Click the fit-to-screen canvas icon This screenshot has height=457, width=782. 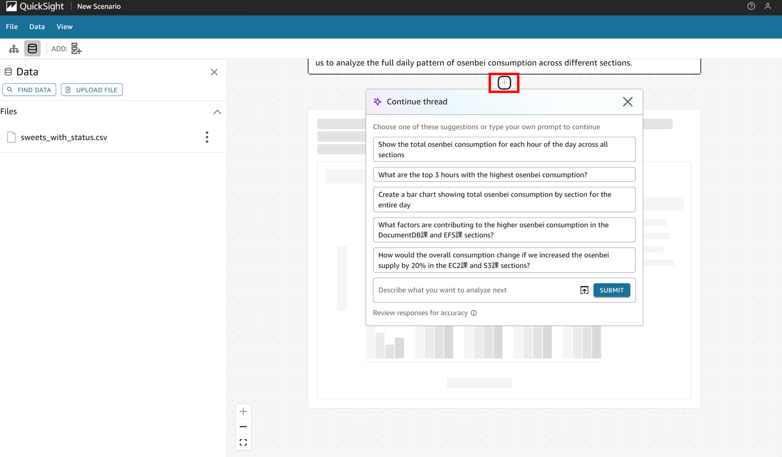pos(243,442)
